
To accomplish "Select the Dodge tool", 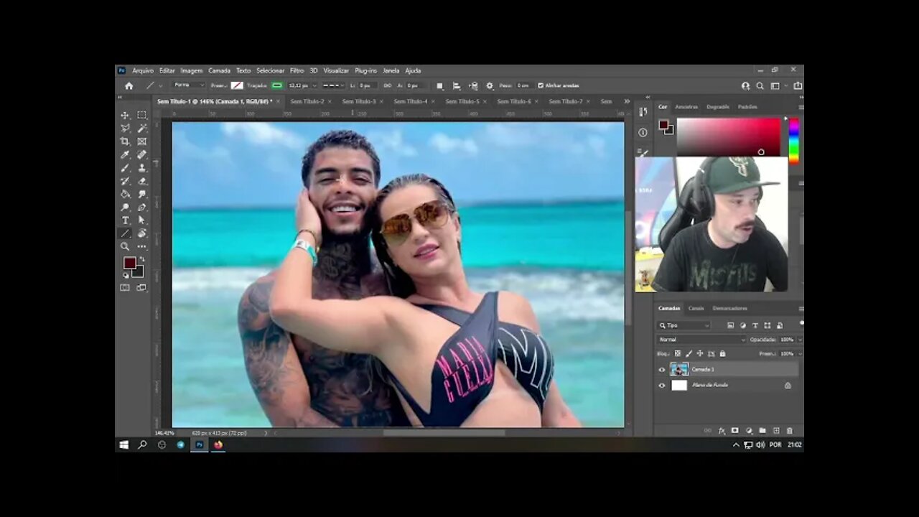I will (125, 207).
